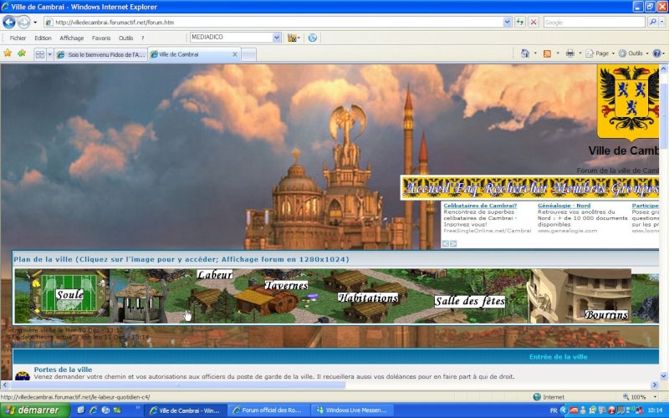The image size is (669, 418).
Task: Click the ad next arrow button
Action: point(453,243)
